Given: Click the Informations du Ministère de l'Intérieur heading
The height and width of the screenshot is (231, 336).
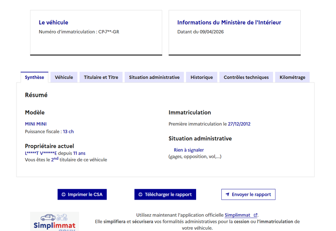Looking at the screenshot, I should point(229,23).
